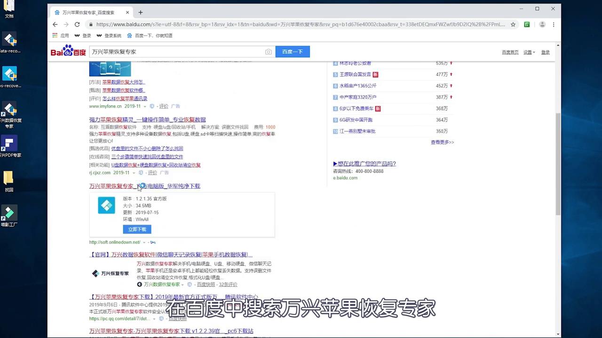Click the phones thumbnail image in first result
602x338 pixels.
click(110, 69)
